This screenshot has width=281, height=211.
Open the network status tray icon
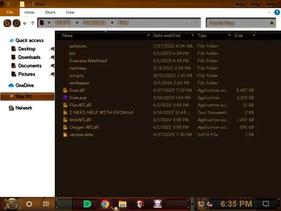point(201,204)
